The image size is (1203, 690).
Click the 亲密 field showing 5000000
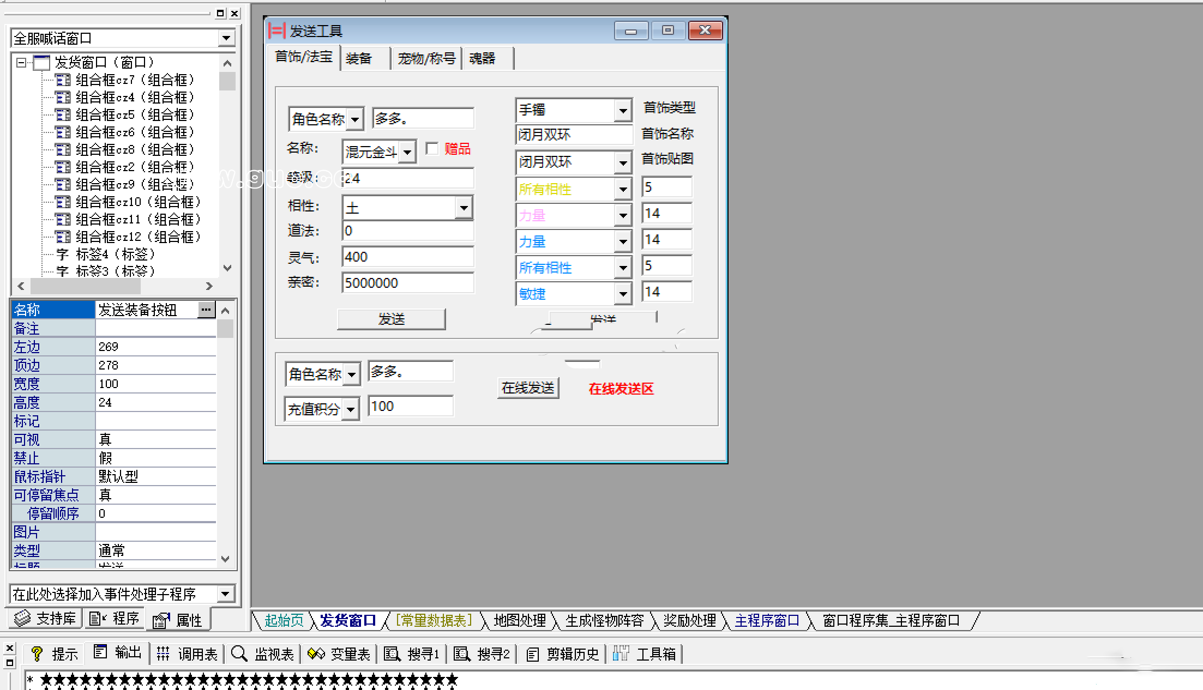[408, 283]
